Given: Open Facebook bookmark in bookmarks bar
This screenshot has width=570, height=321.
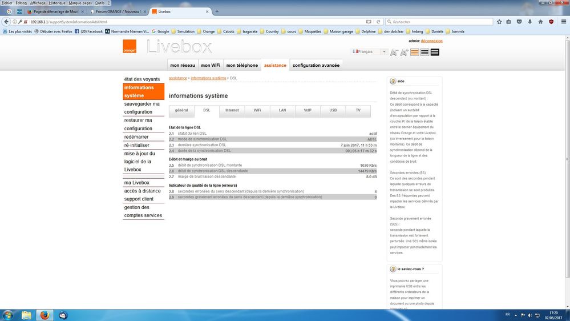Looking at the screenshot, I should (x=88, y=31).
